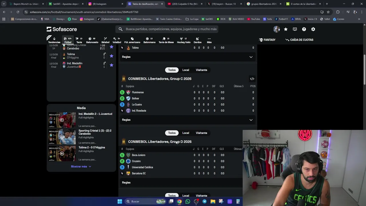Viewport: 366px width, 206px height.
Task: Expand Reglas section under Group D
Action: tap(181, 183)
